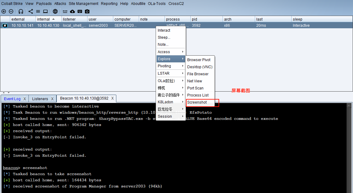Close the Event Log tab
The height and width of the screenshot is (193, 353).
coord(25,99)
